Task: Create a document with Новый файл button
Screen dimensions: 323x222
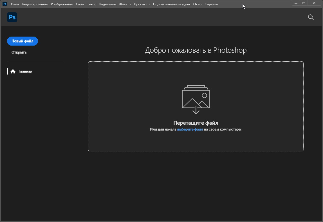Action: [x=23, y=41]
